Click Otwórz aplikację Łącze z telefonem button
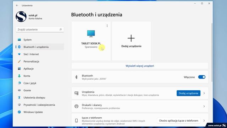The image size is (227, 128). click(x=179, y=121)
